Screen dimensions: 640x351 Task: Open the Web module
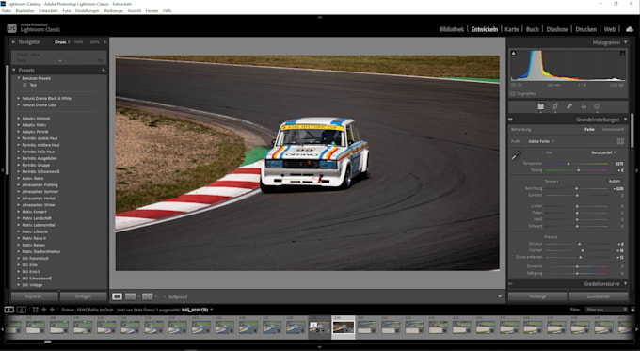click(609, 29)
